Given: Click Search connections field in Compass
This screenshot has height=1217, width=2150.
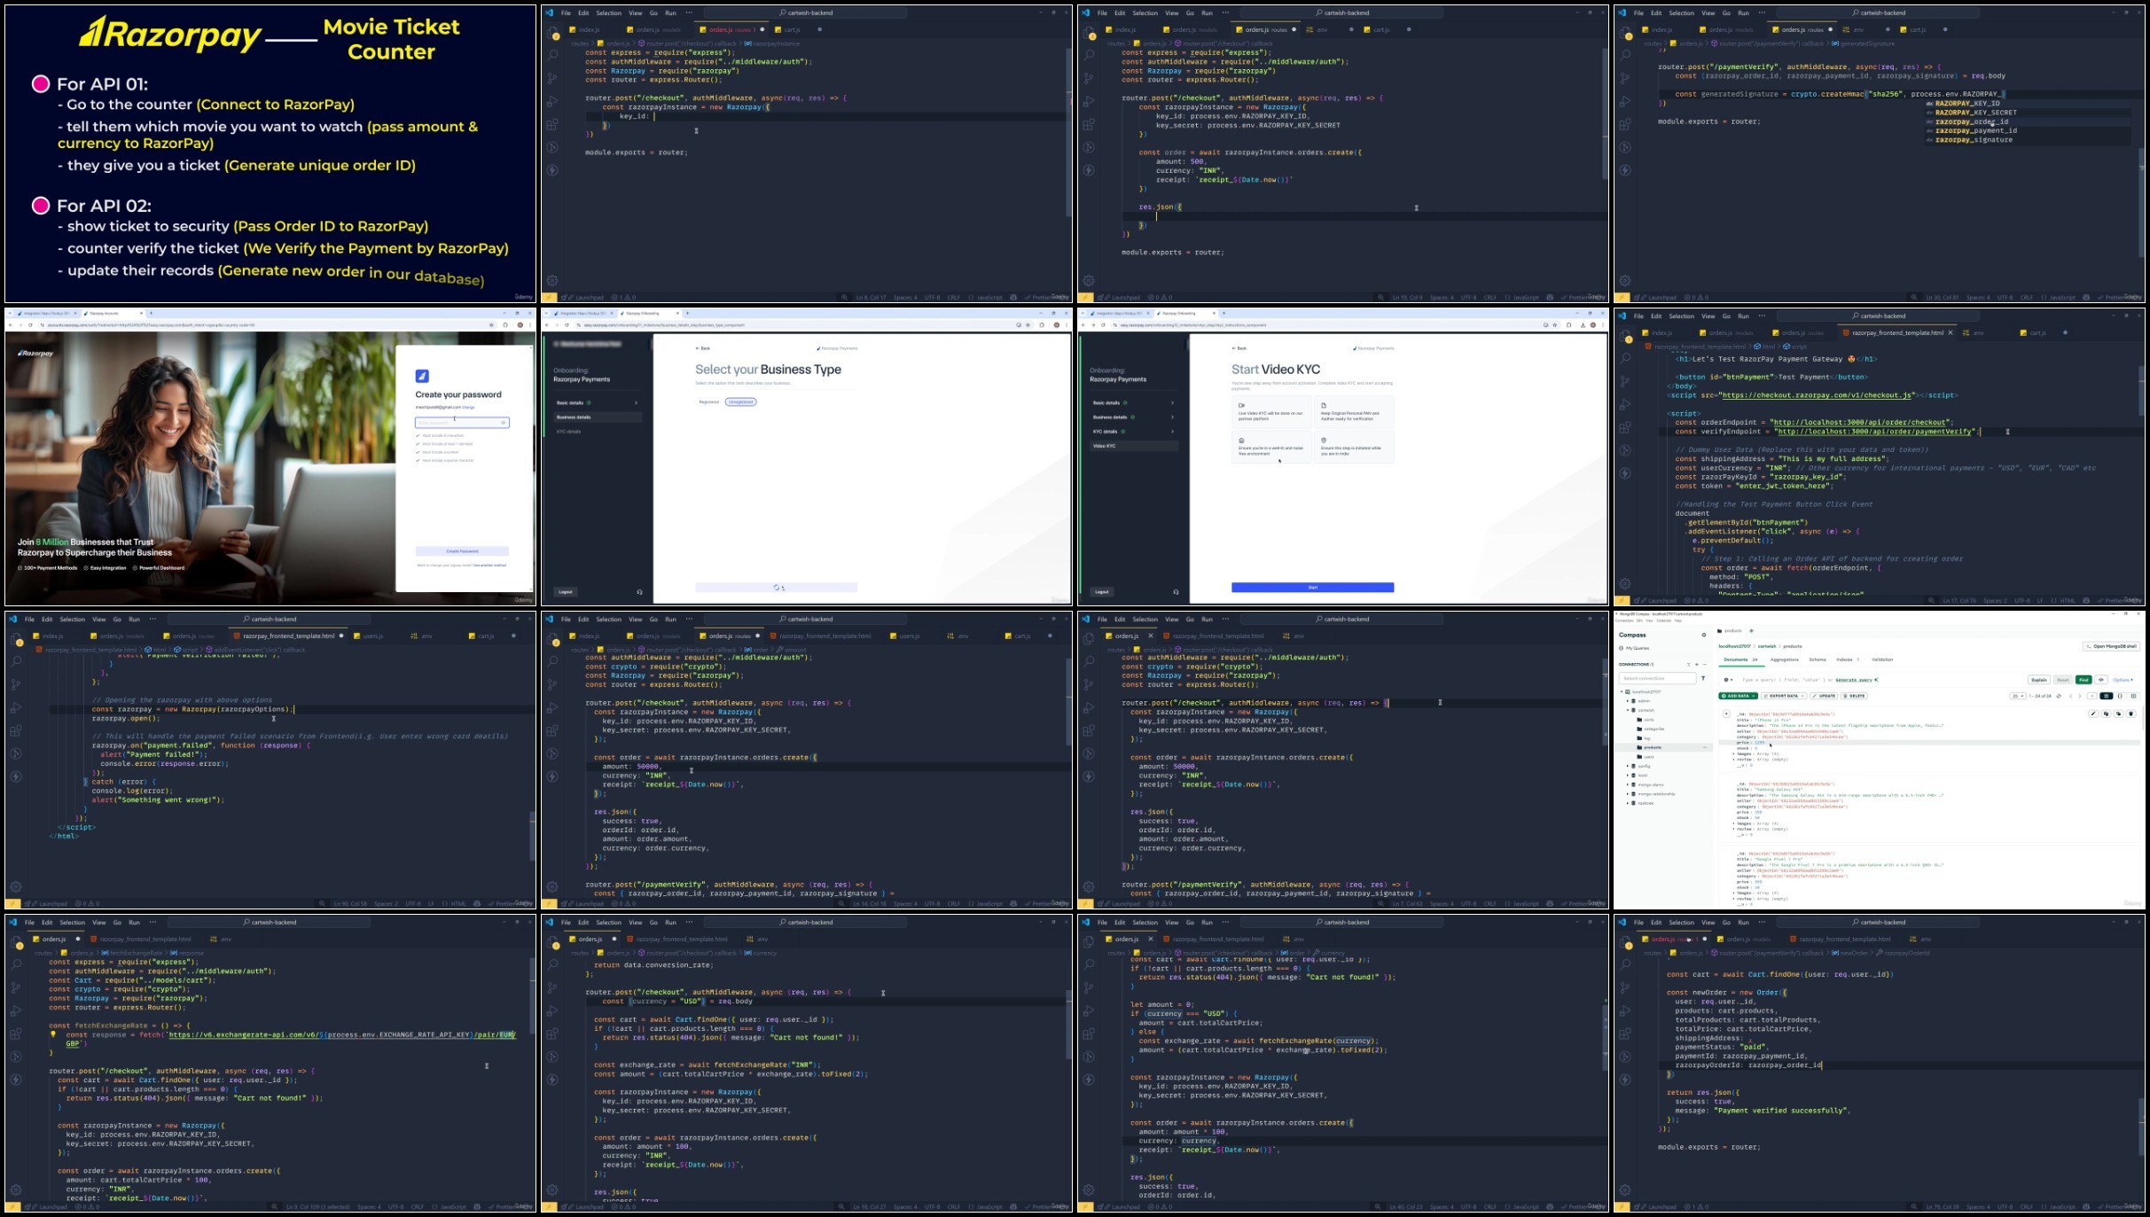Looking at the screenshot, I should pyautogui.click(x=1657, y=678).
